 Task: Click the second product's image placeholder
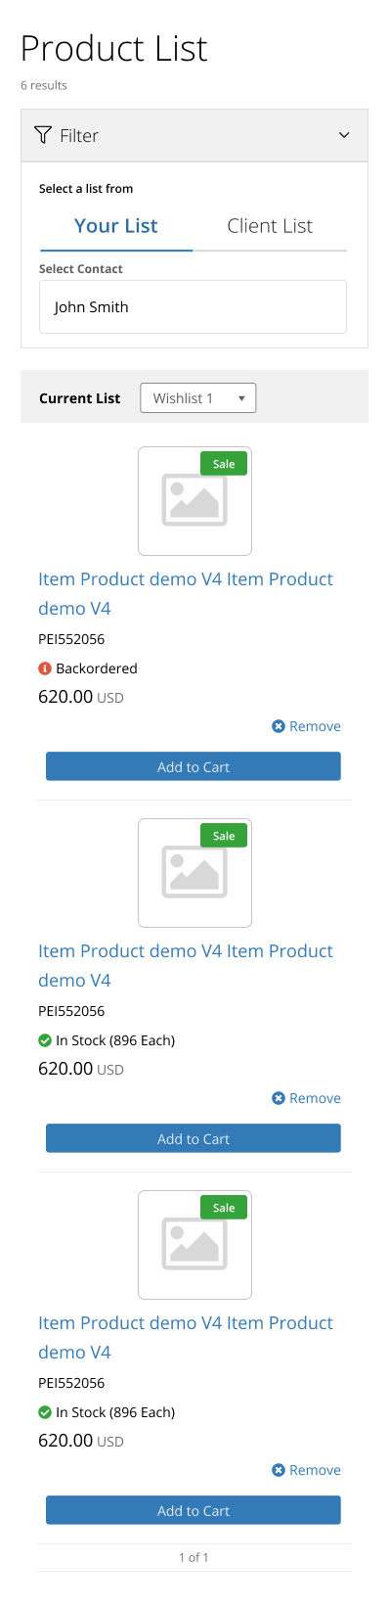[x=194, y=873]
